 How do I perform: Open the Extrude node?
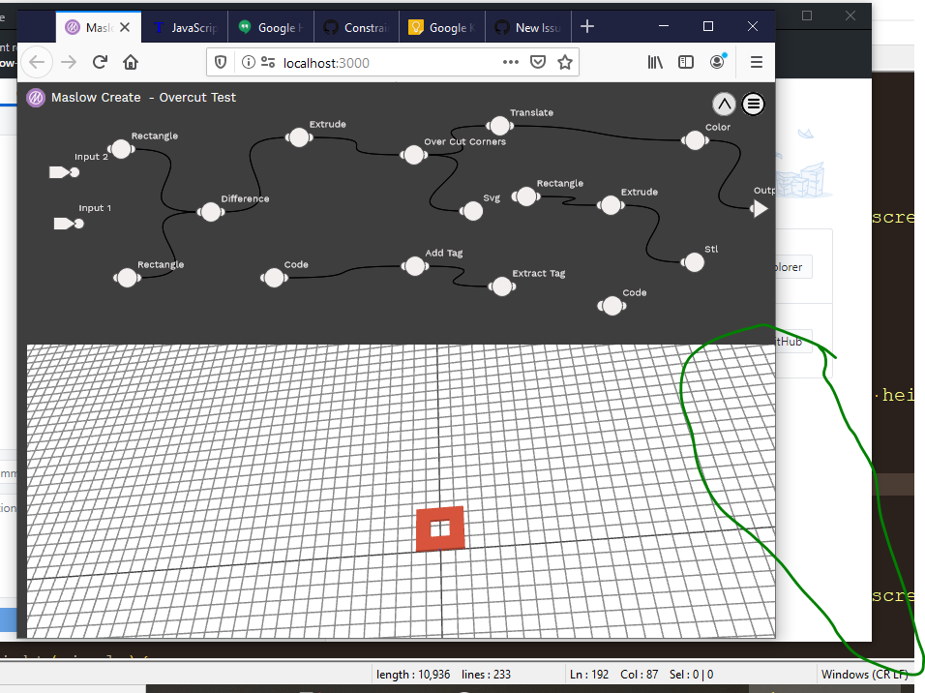click(x=299, y=137)
